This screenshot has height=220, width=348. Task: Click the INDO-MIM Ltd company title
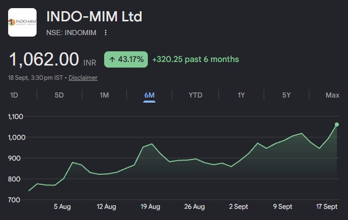pyautogui.click(x=94, y=16)
